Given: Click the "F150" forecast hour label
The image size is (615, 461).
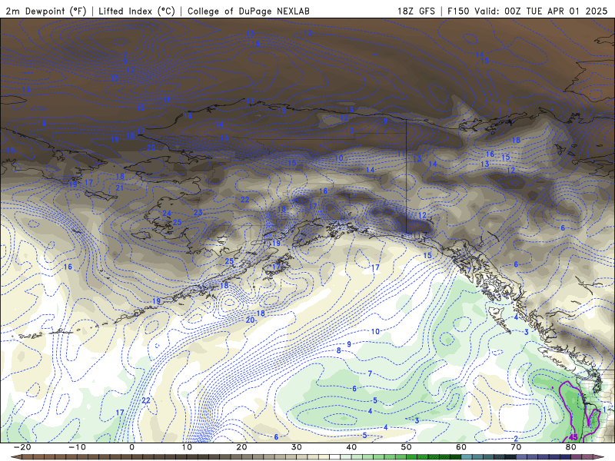Looking at the screenshot, I should pyautogui.click(x=458, y=11).
